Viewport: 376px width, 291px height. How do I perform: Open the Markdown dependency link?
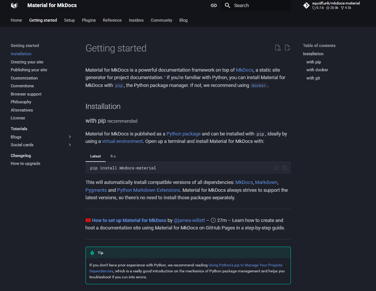coord(266,182)
